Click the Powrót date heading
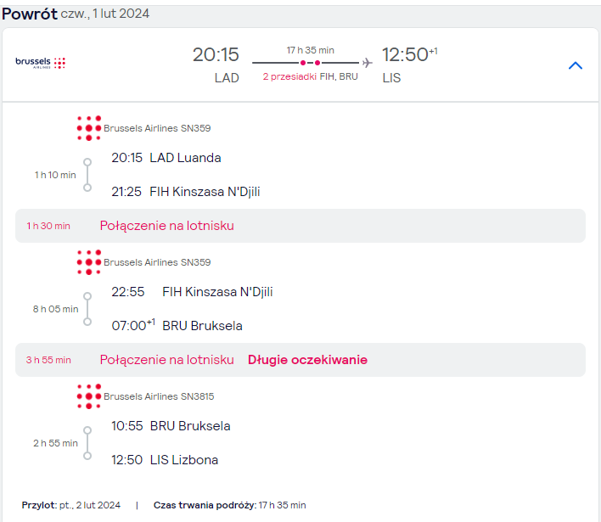Screen dimensions: 601x522 coord(76,14)
